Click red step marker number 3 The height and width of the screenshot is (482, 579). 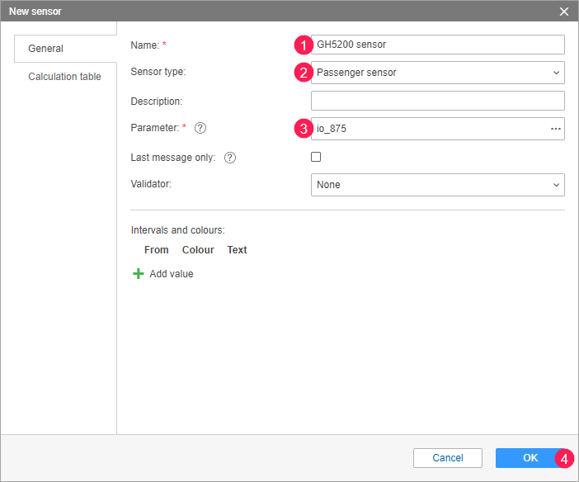(304, 129)
